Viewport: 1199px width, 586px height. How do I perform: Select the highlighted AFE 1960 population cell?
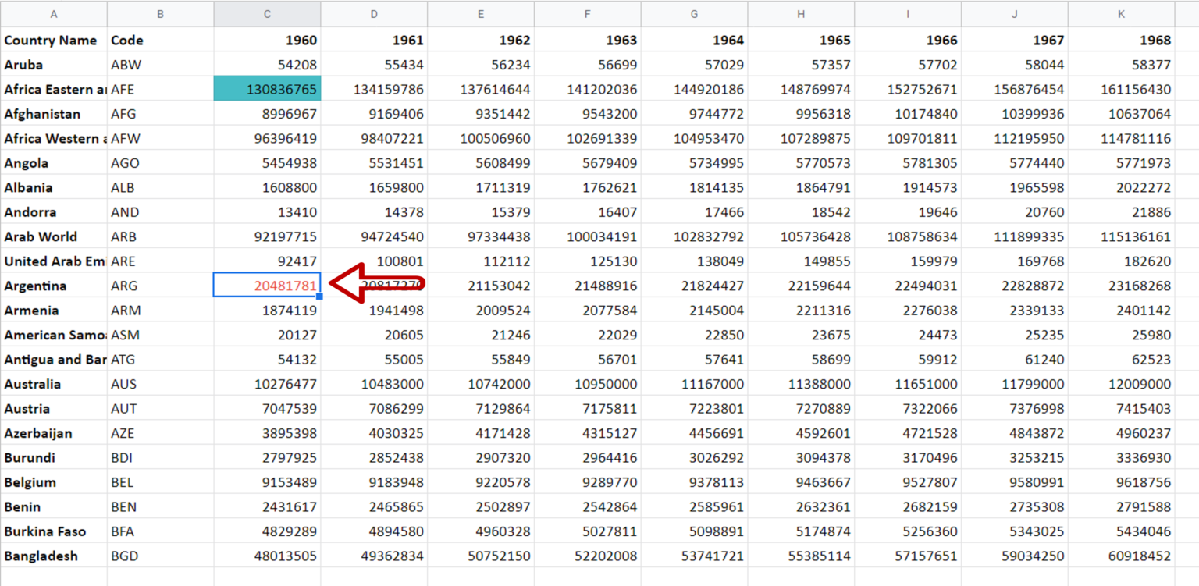(x=267, y=89)
